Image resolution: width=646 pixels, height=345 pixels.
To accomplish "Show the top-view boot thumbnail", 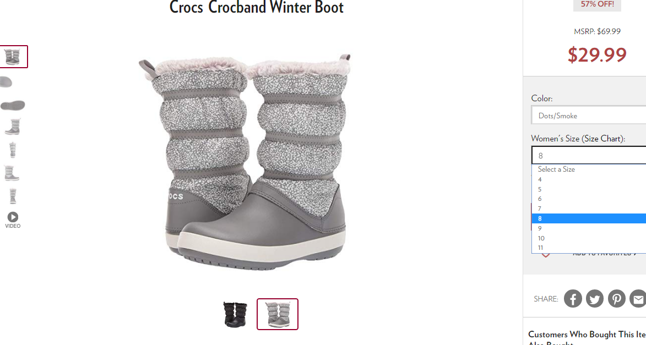I will [7, 82].
